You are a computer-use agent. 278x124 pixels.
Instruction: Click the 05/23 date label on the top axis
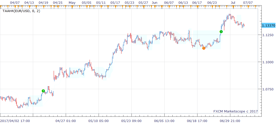[x=129, y=3]
